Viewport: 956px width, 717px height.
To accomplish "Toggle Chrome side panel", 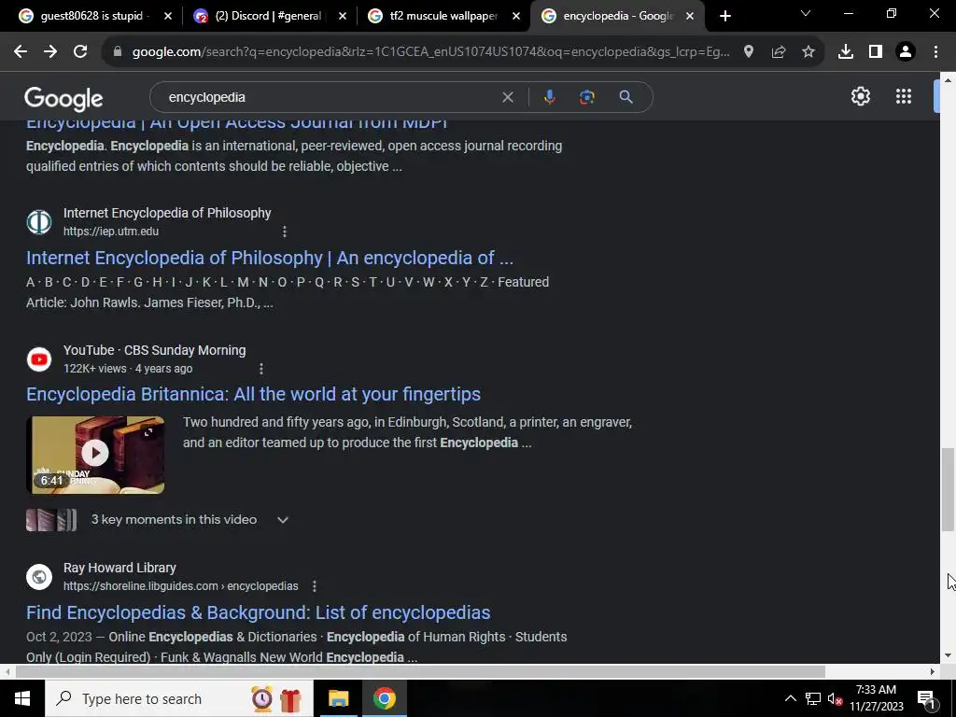I will pyautogui.click(x=876, y=52).
